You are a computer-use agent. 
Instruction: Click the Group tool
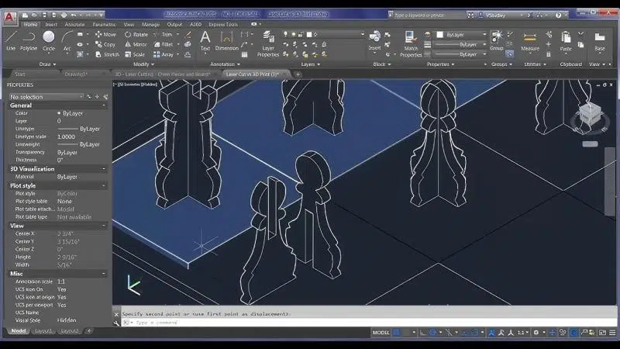click(496, 40)
